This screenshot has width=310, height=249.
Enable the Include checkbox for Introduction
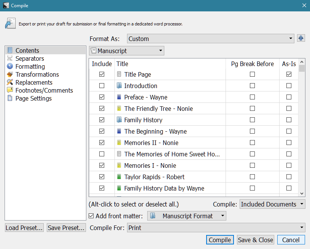pyautogui.click(x=102, y=86)
